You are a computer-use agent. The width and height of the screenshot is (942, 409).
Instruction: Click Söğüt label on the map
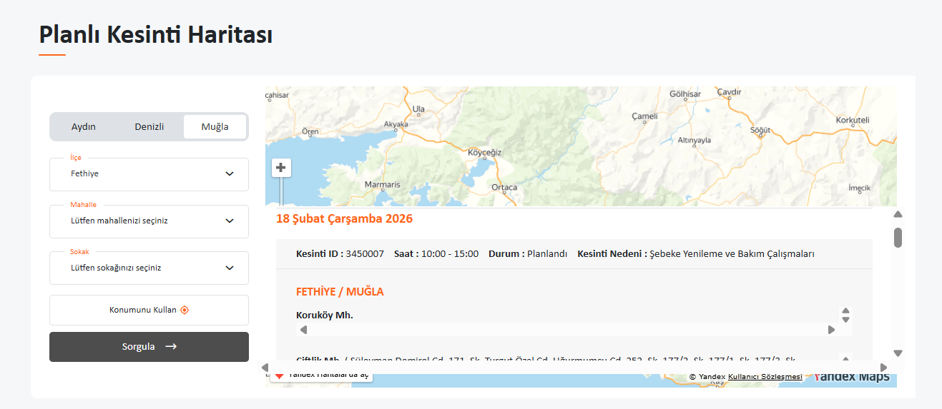[761, 130]
